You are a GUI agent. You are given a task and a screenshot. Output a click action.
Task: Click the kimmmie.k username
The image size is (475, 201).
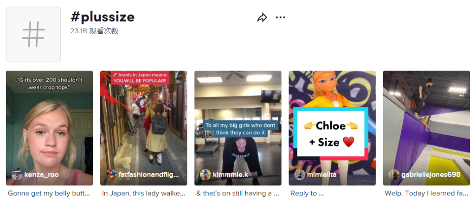point(231,175)
